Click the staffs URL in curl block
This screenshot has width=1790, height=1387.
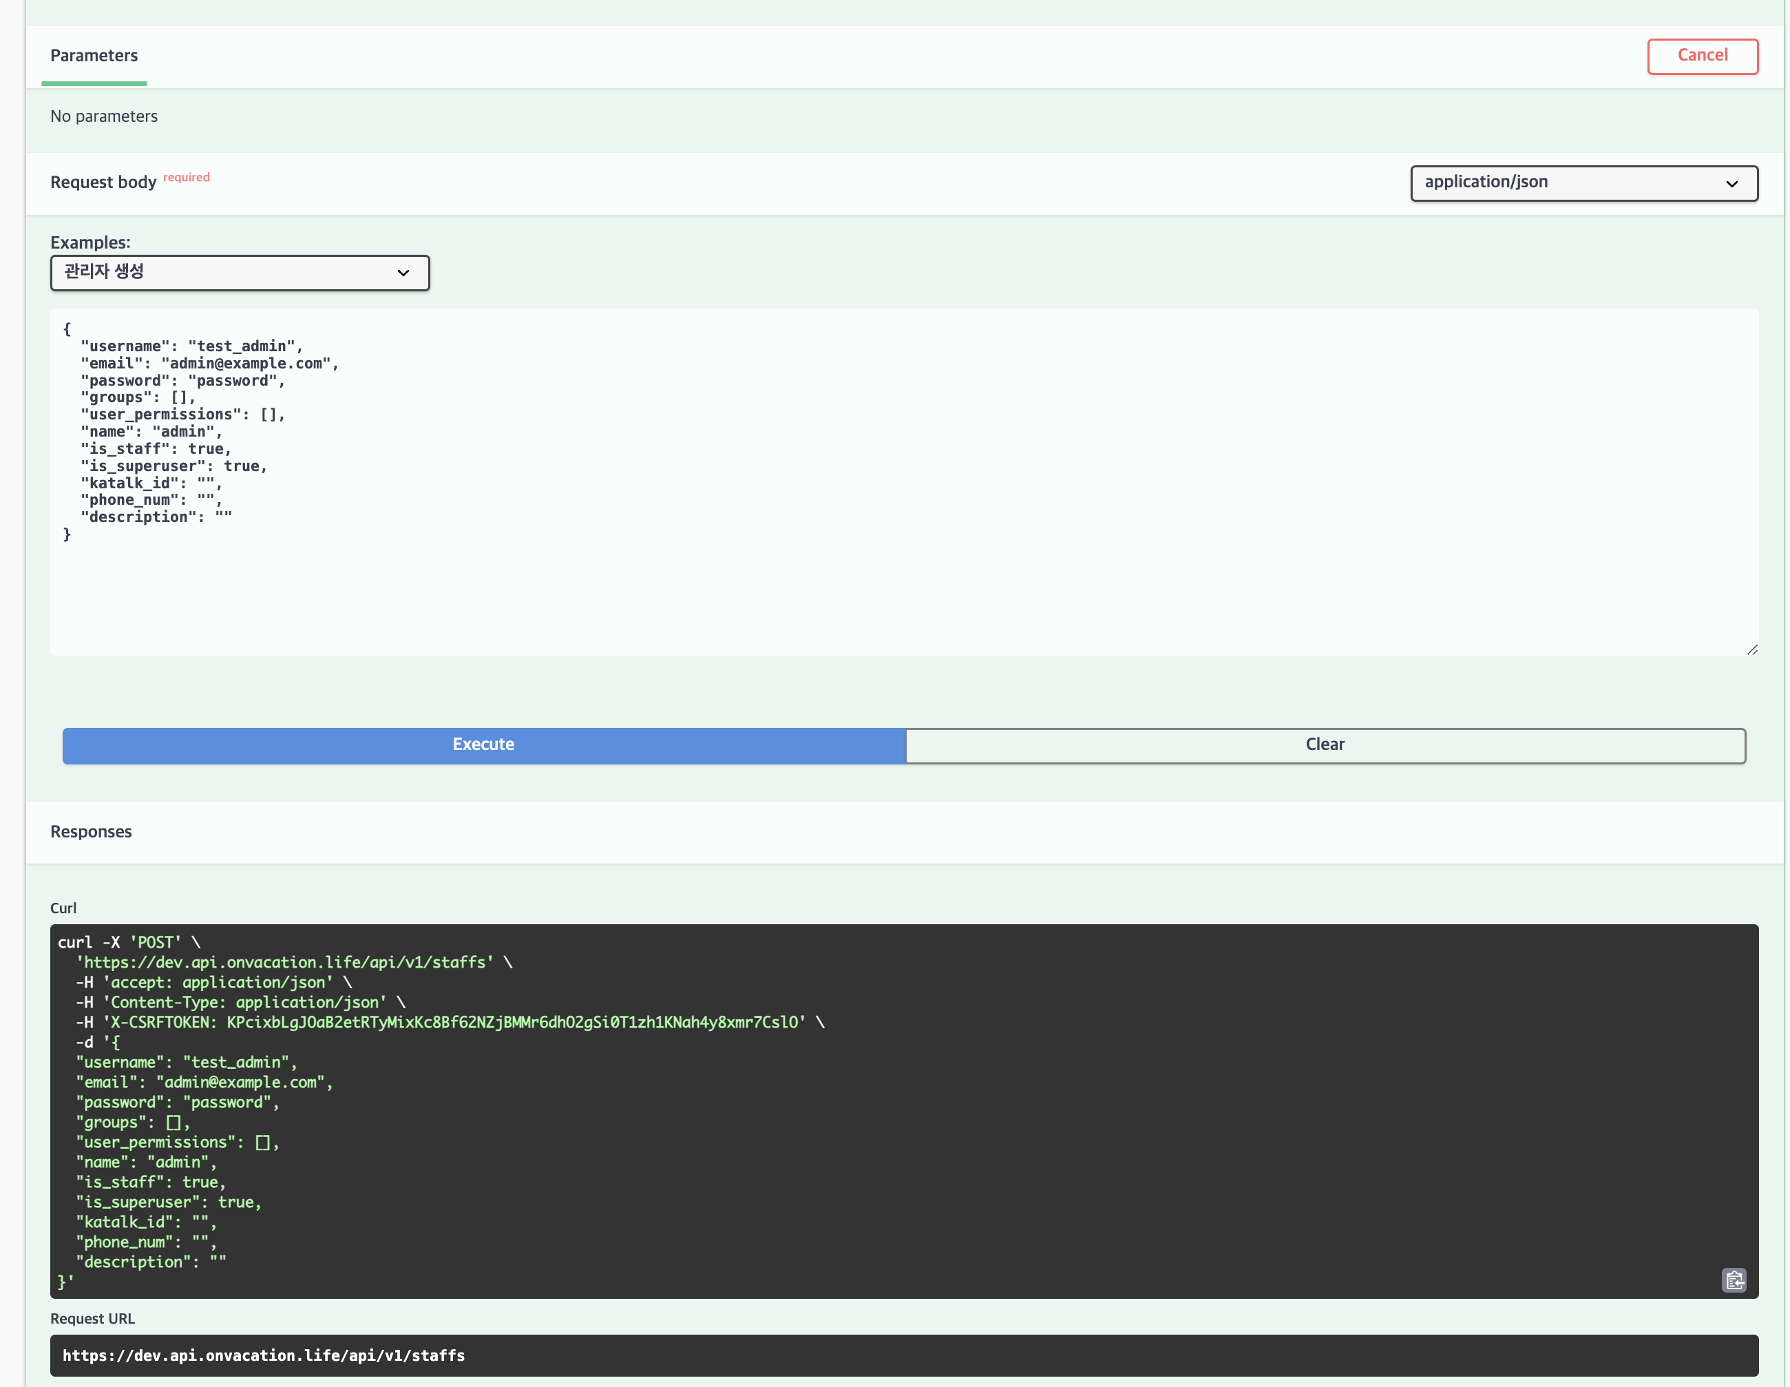[285, 962]
